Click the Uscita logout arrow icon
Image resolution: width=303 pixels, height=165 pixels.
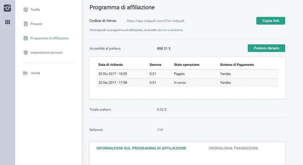tap(26, 73)
